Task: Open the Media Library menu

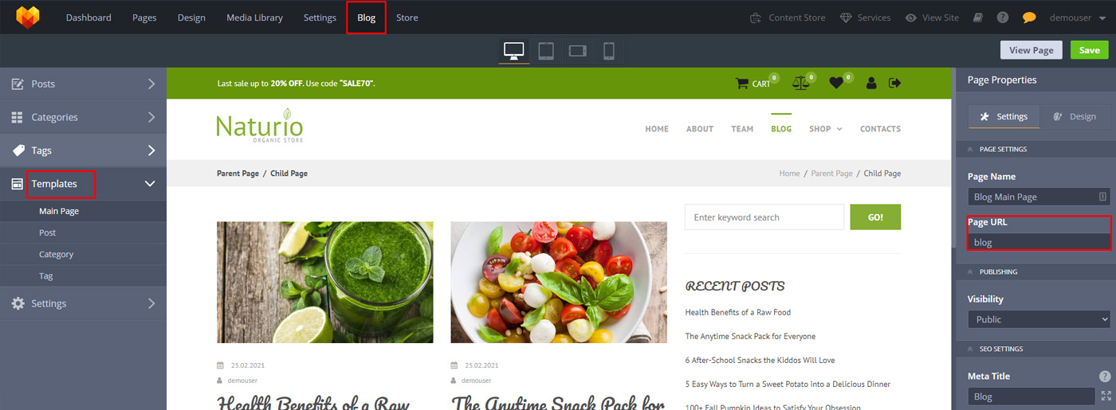Action: [254, 18]
